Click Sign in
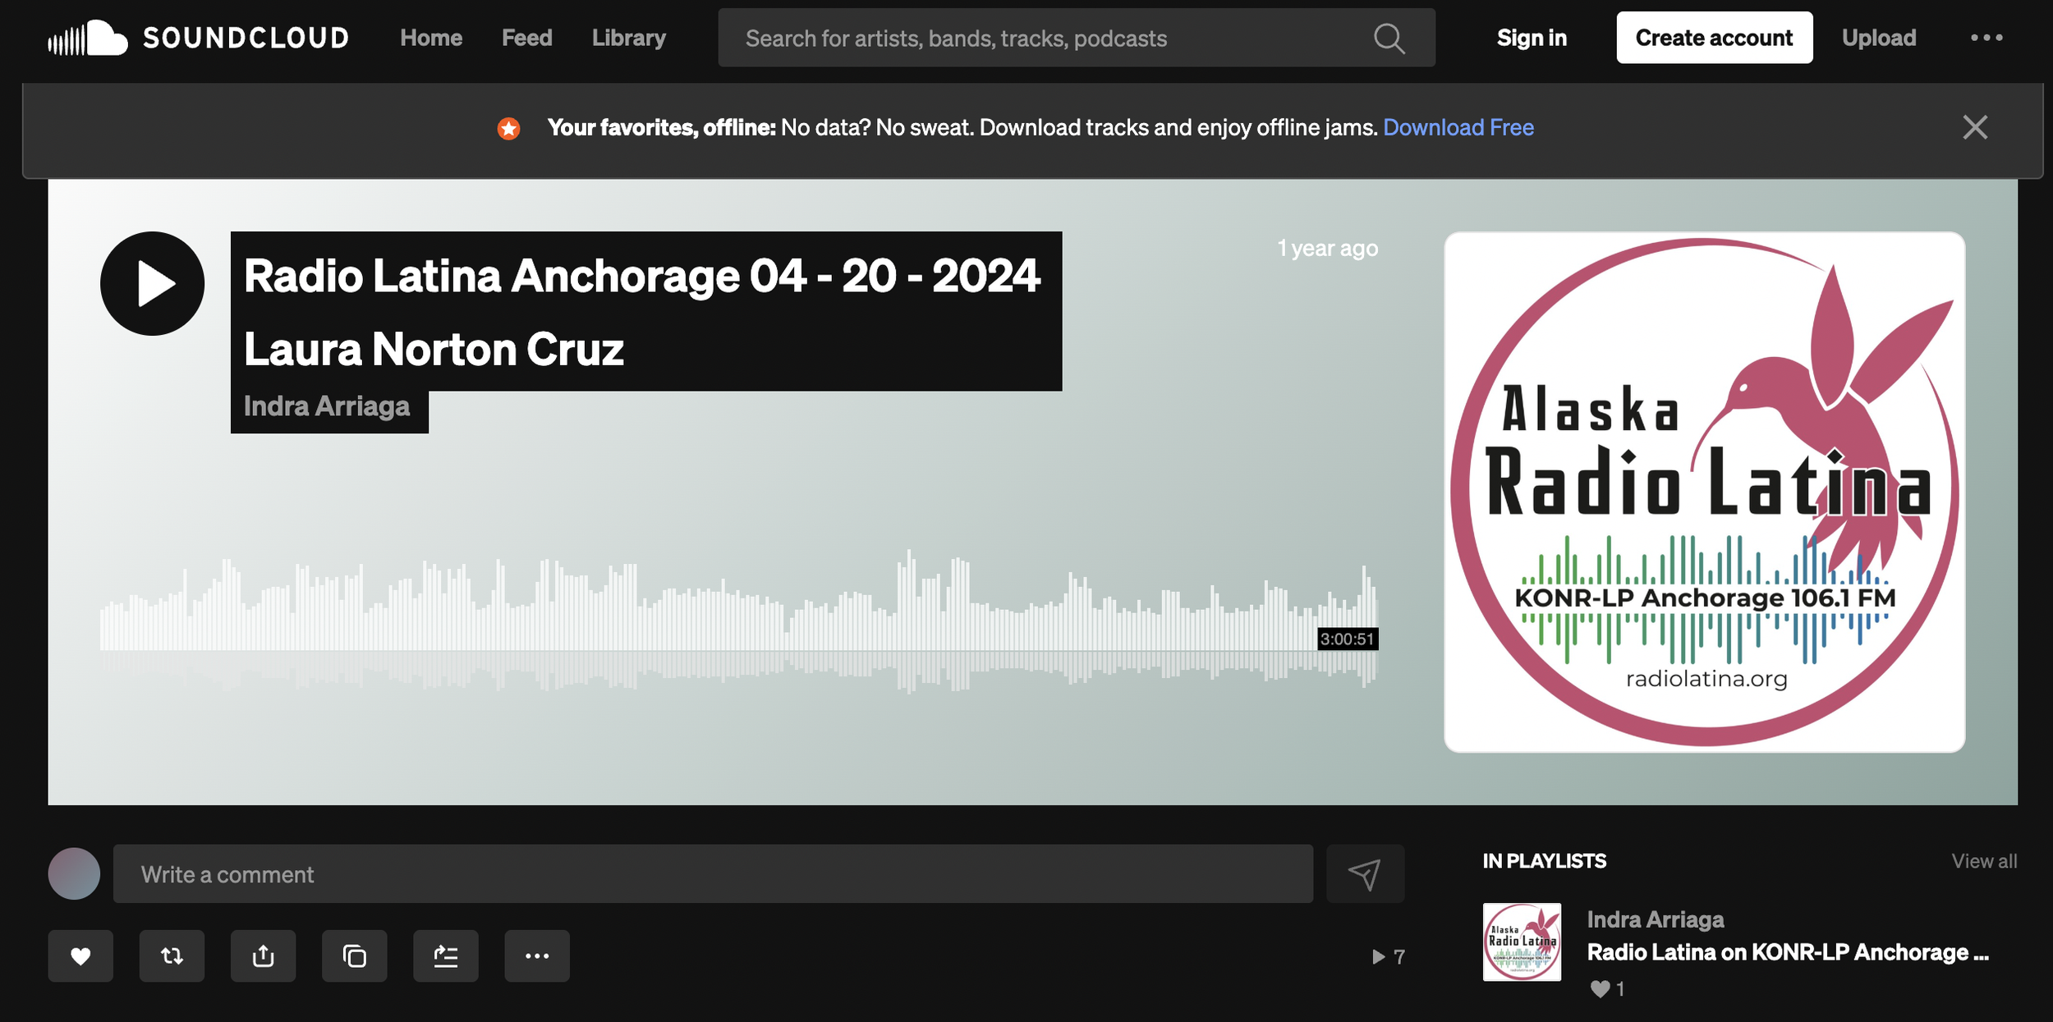 pos(1532,38)
